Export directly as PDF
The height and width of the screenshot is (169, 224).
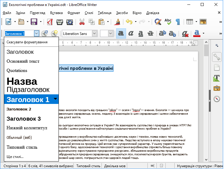coord(50,22)
